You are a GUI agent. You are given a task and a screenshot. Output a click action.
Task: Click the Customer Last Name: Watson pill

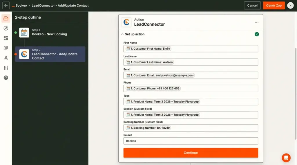coord(150,62)
